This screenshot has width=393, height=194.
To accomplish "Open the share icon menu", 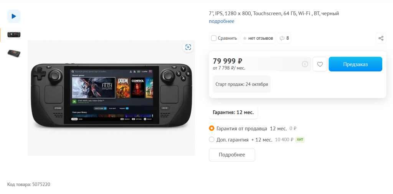I will coord(381,38).
